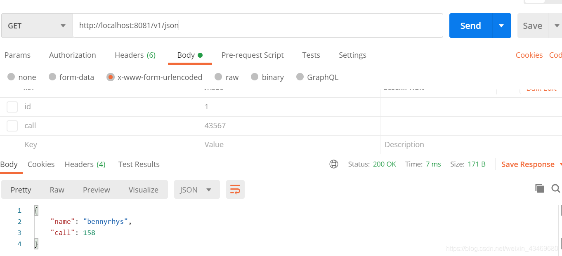
Task: Copy the response body to clipboard
Action: pyautogui.click(x=540, y=188)
